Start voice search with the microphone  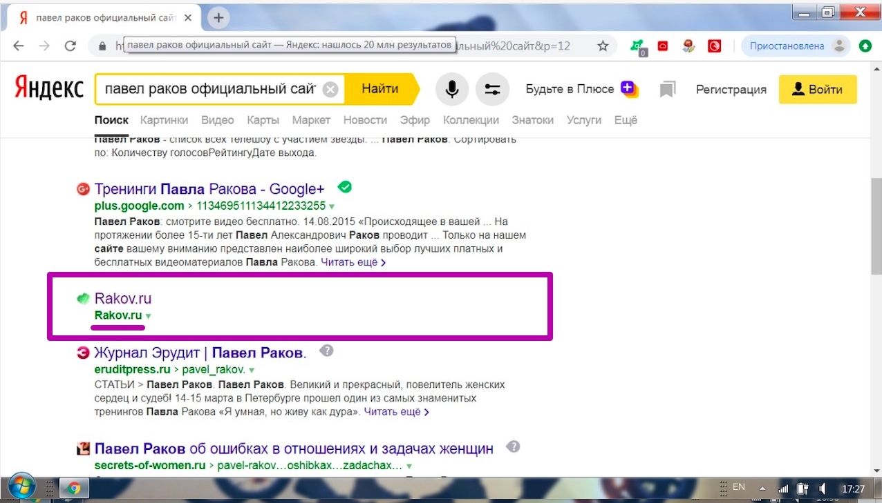[x=452, y=90]
